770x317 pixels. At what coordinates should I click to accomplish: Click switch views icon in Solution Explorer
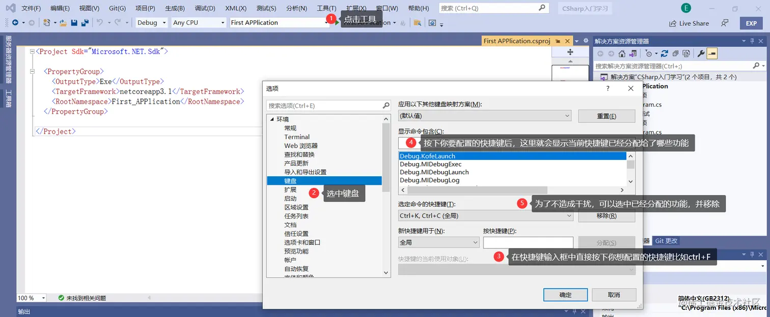[x=632, y=53]
